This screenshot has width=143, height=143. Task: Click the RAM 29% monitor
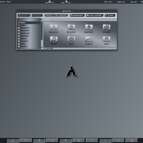click(121, 2)
